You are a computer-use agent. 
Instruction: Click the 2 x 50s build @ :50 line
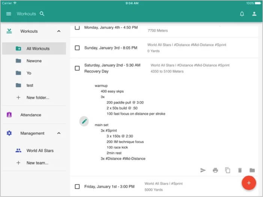(122, 108)
